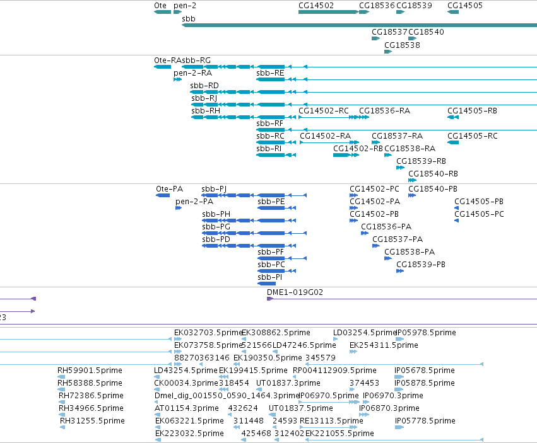
Task: Select the CG14502-RA transcript
Action: [x=329, y=142]
